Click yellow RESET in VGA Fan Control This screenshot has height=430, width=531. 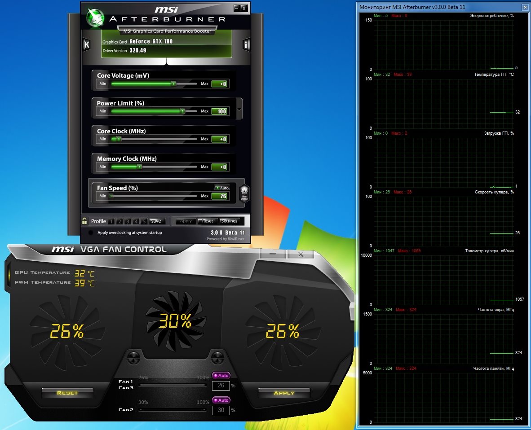point(67,393)
